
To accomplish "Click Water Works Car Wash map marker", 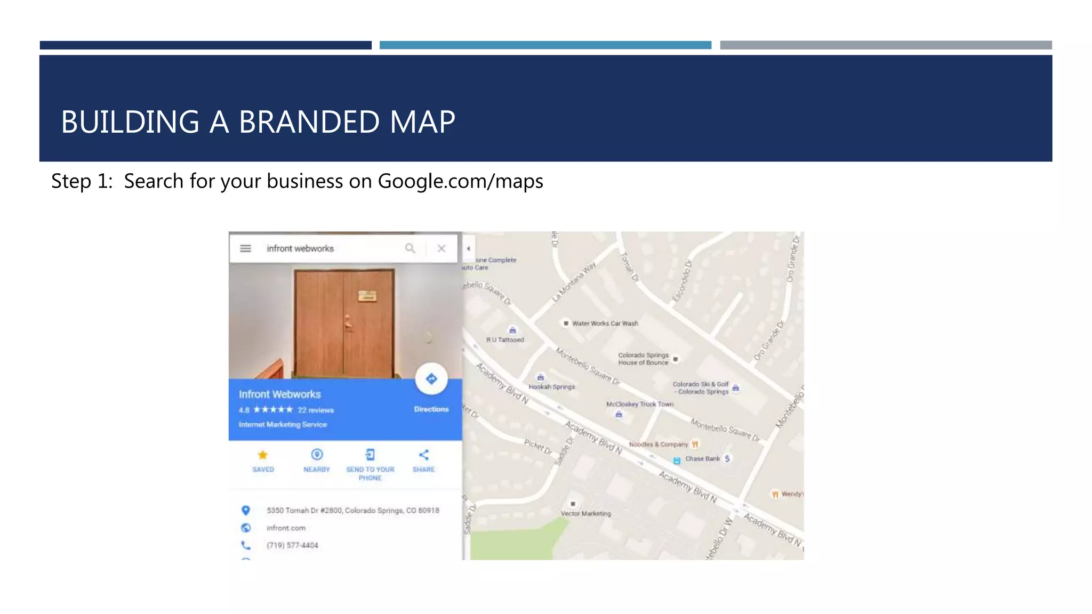I will click(x=566, y=323).
